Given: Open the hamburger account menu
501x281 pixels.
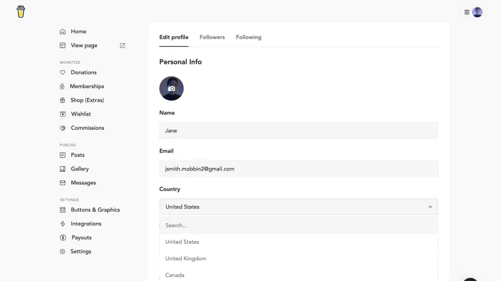Looking at the screenshot, I should [x=467, y=12].
